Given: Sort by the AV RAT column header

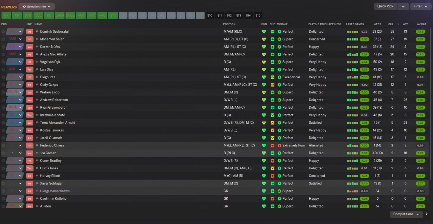Looking at the screenshot, I should [421, 24].
